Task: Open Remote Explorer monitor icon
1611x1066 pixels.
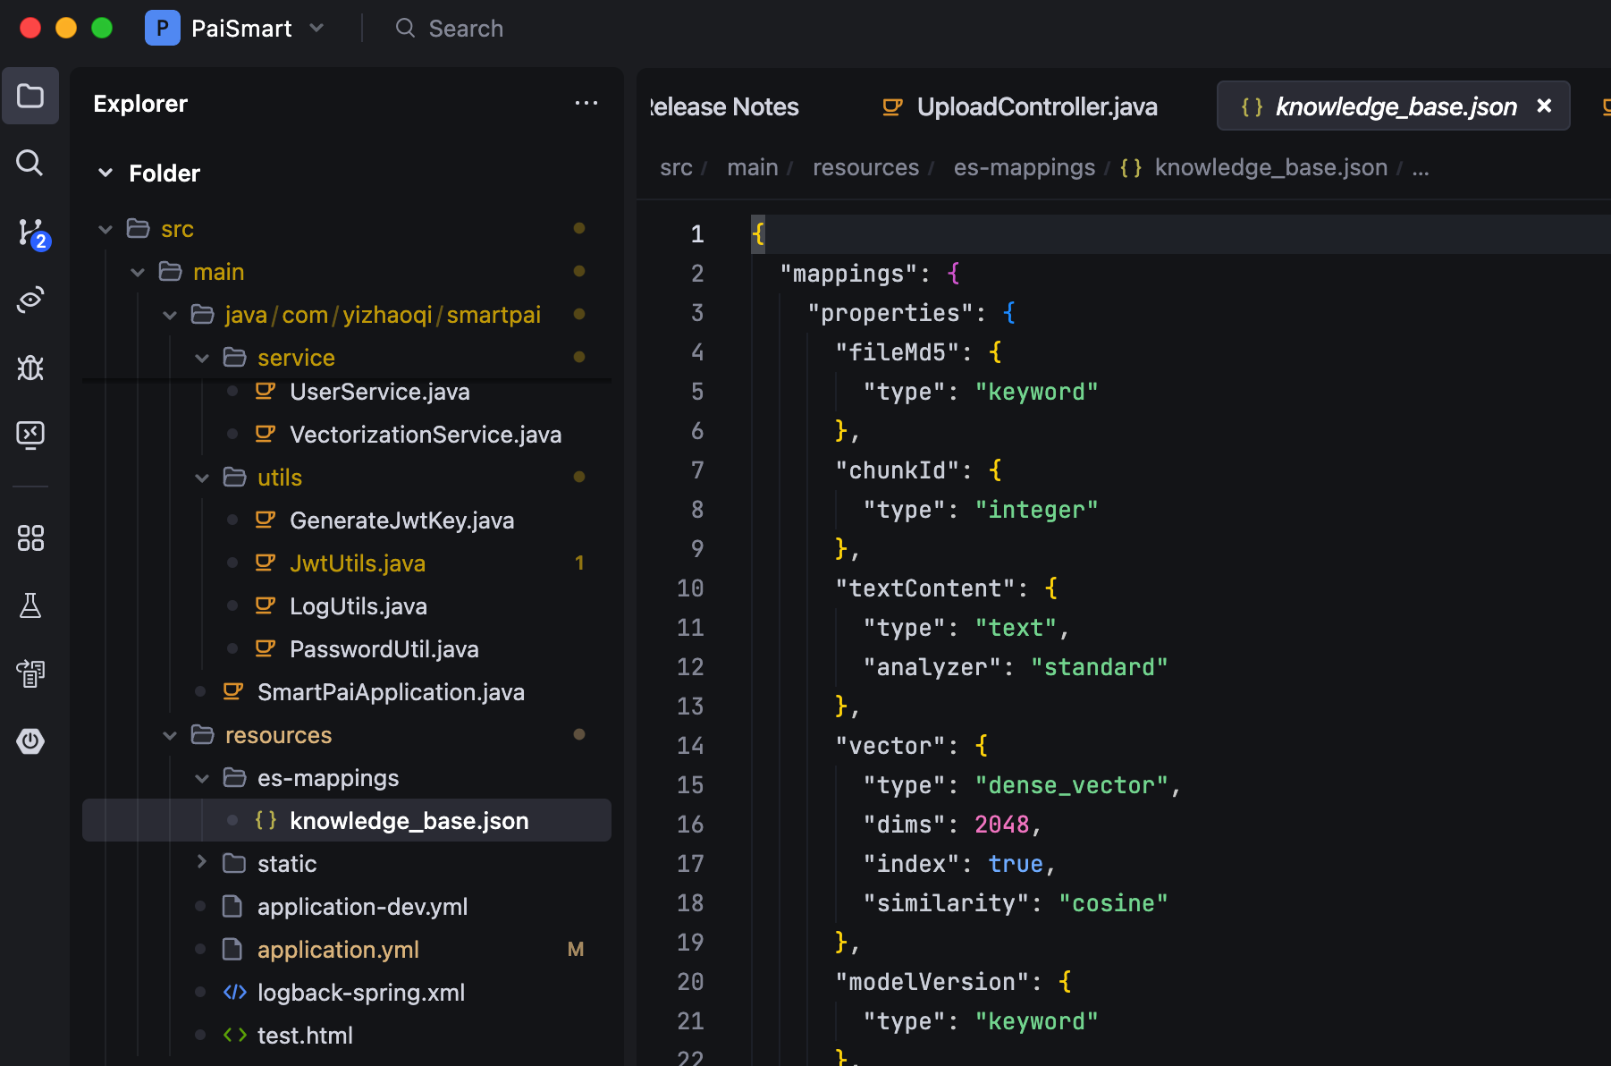Action: point(30,435)
